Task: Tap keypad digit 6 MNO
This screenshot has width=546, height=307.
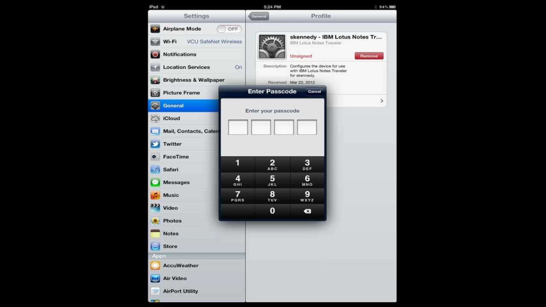Action: tap(307, 180)
